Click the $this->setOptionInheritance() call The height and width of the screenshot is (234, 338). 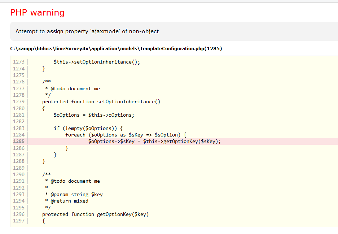coord(97,62)
